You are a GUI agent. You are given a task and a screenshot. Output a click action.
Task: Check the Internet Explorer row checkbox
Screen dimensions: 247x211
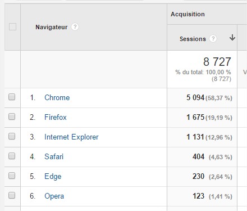click(x=12, y=136)
